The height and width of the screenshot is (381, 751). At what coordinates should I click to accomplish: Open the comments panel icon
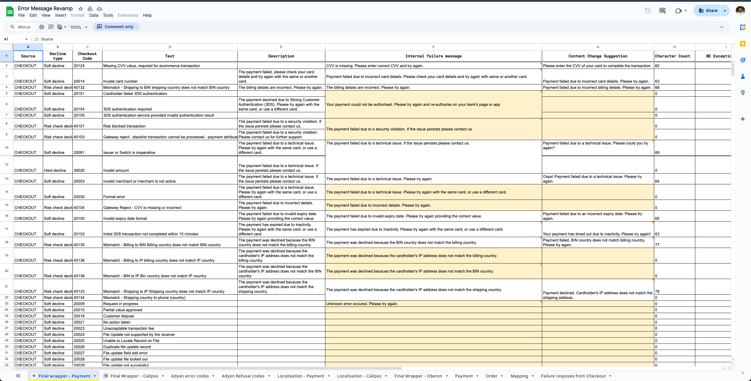(x=662, y=11)
